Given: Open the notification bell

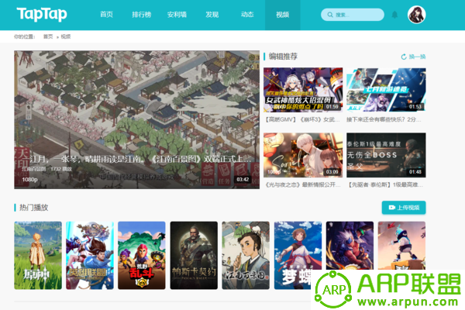Looking at the screenshot, I should pyautogui.click(x=394, y=15).
